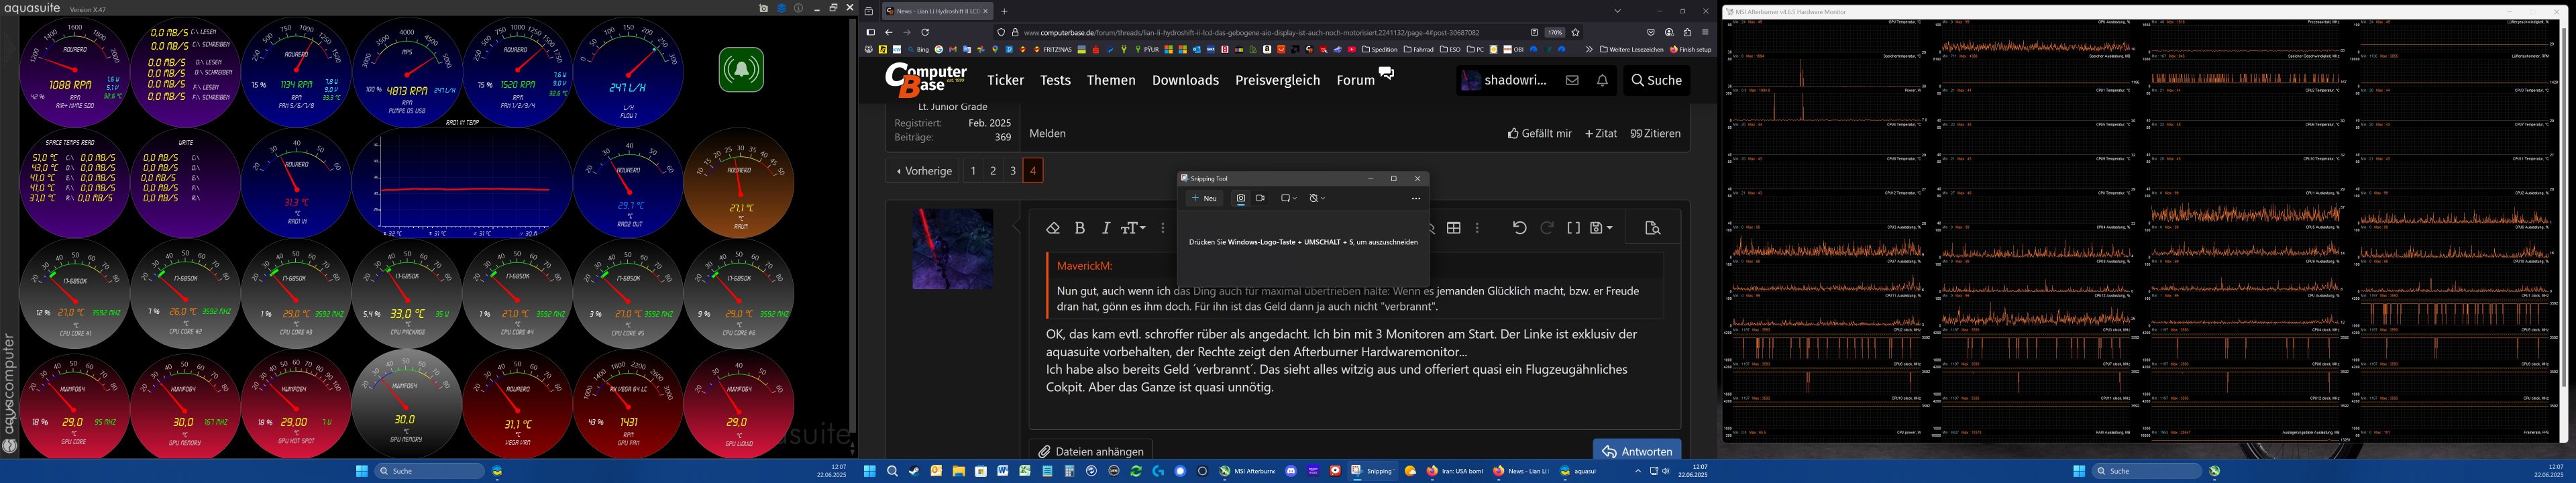2576x483 pixels.
Task: Open the Downloads menu item
Action: 1185,80
